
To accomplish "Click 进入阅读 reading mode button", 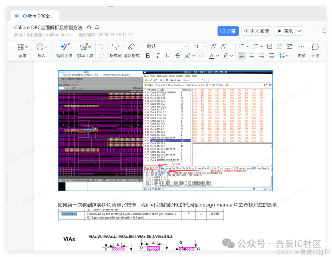I will [257, 31].
